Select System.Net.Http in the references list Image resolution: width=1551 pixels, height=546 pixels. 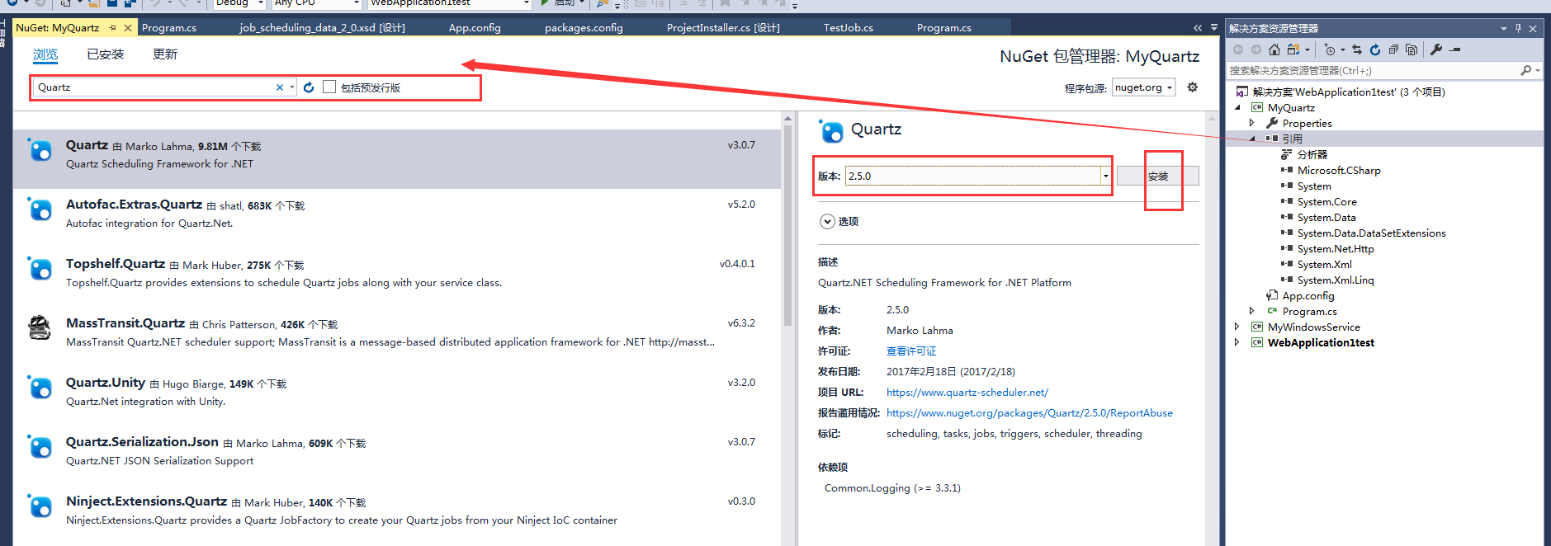coord(1336,248)
